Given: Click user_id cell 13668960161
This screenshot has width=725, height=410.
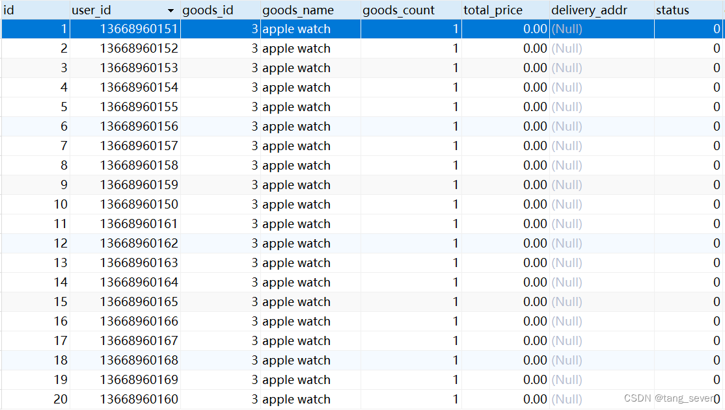Looking at the screenshot, I should [126, 224].
